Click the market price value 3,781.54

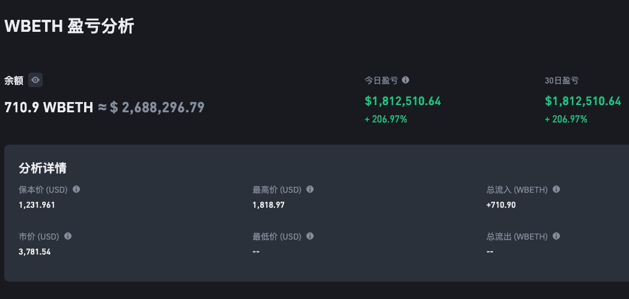tap(35, 252)
